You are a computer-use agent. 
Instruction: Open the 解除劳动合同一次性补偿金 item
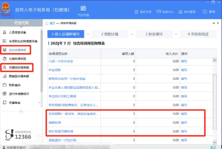click(x=67, y=79)
